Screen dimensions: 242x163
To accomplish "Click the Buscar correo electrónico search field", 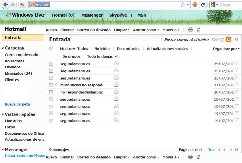I will pos(187,40).
